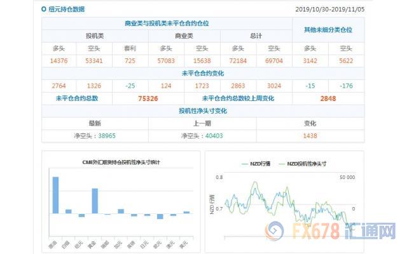Screen dimensions: 407x254
Task: Click the 黄金 bar in the CME chart
Action: 95,201
